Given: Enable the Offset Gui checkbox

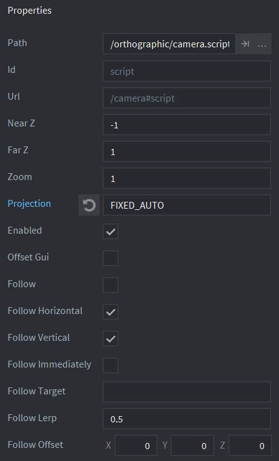Looking at the screenshot, I should click(x=111, y=258).
